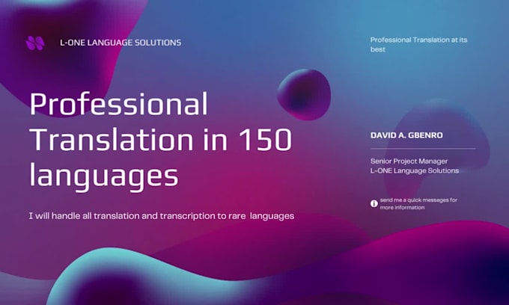
Task: Select the name DAVID A. GBENRO
Action: 406,135
